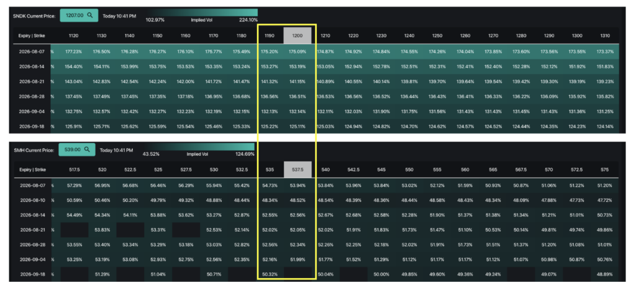Click the 136.51% implied vol cell
The height and width of the screenshot is (290, 636).
298,96
